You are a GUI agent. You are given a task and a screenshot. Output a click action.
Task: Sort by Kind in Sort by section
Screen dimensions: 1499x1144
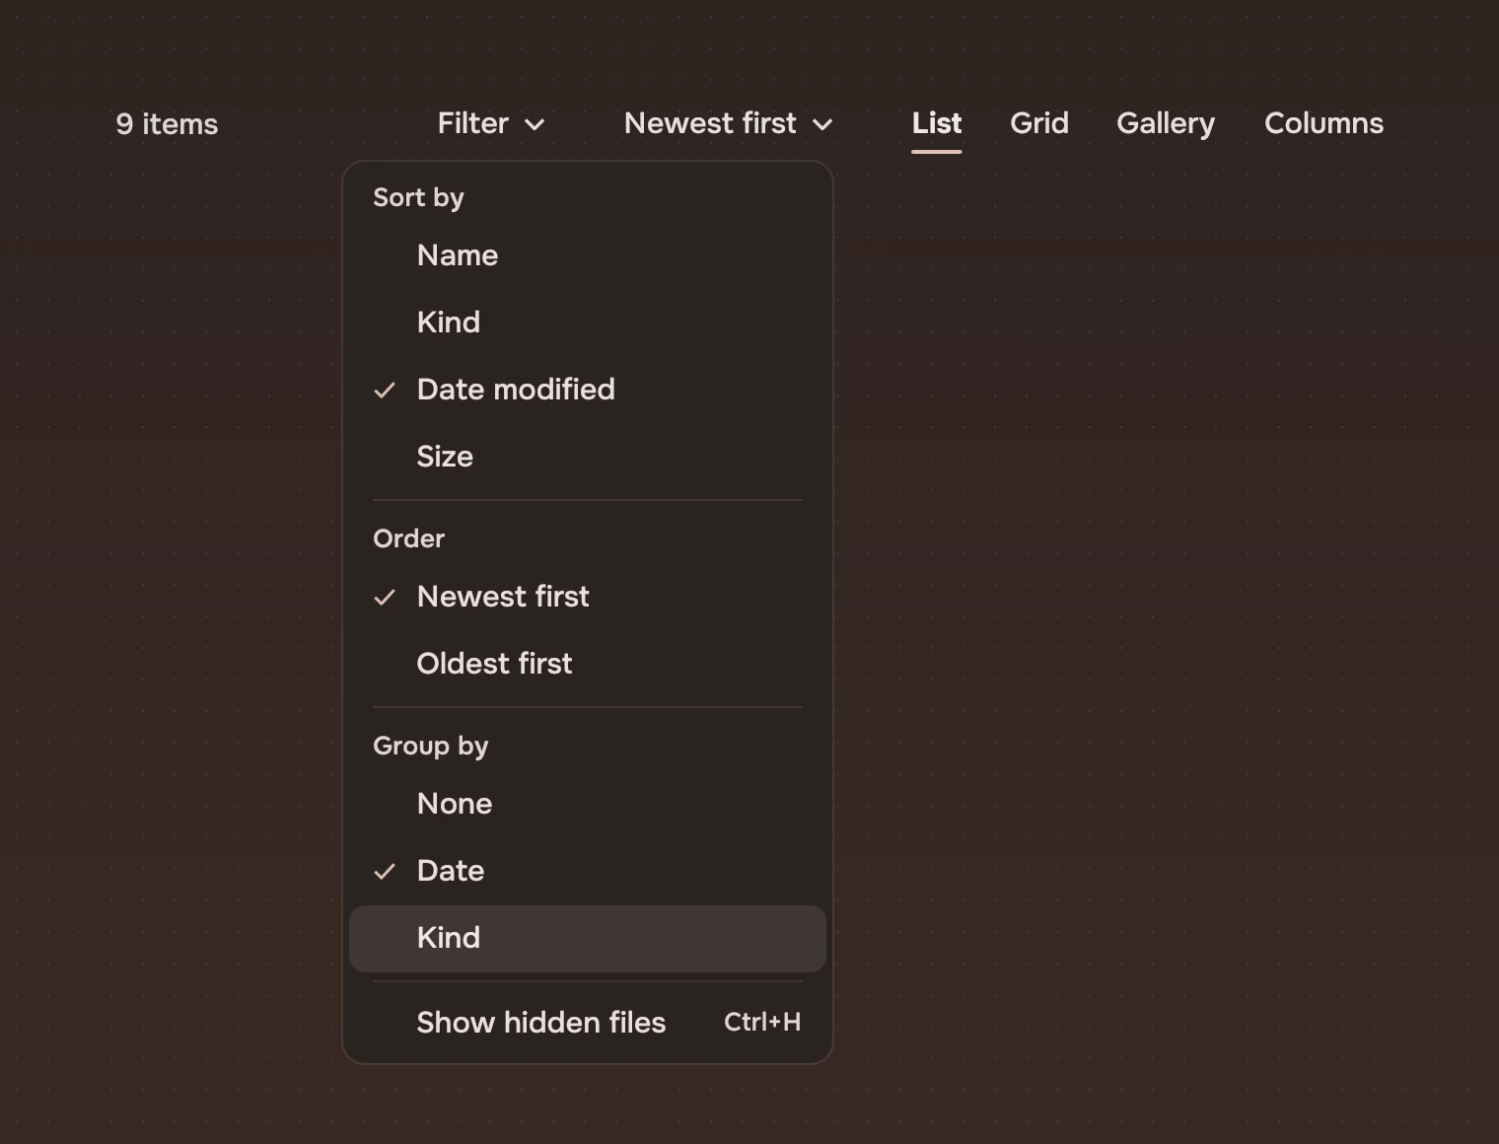coord(588,322)
